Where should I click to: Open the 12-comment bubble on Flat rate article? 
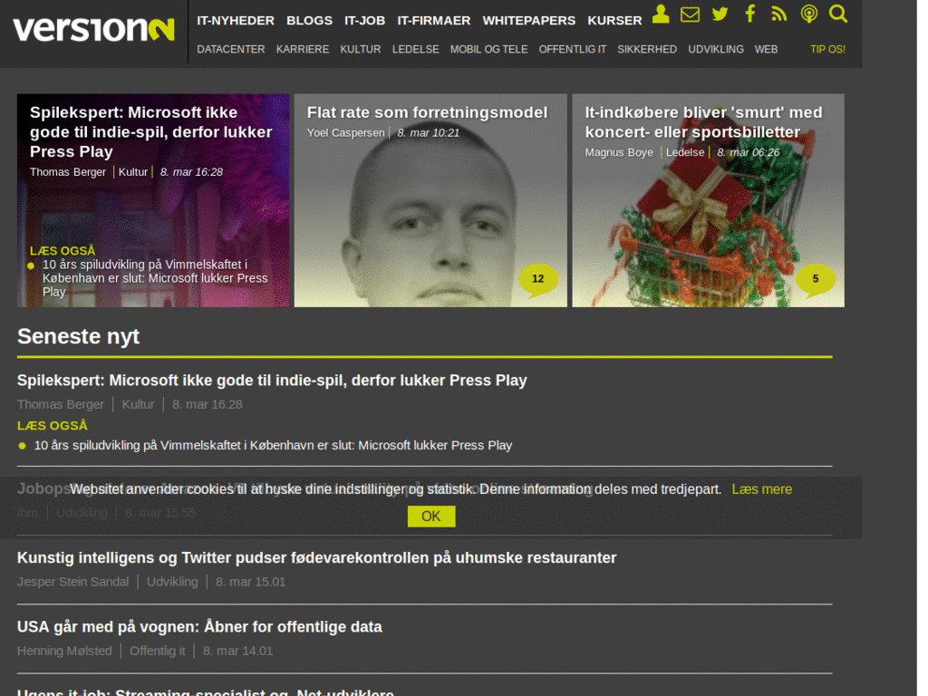point(538,279)
